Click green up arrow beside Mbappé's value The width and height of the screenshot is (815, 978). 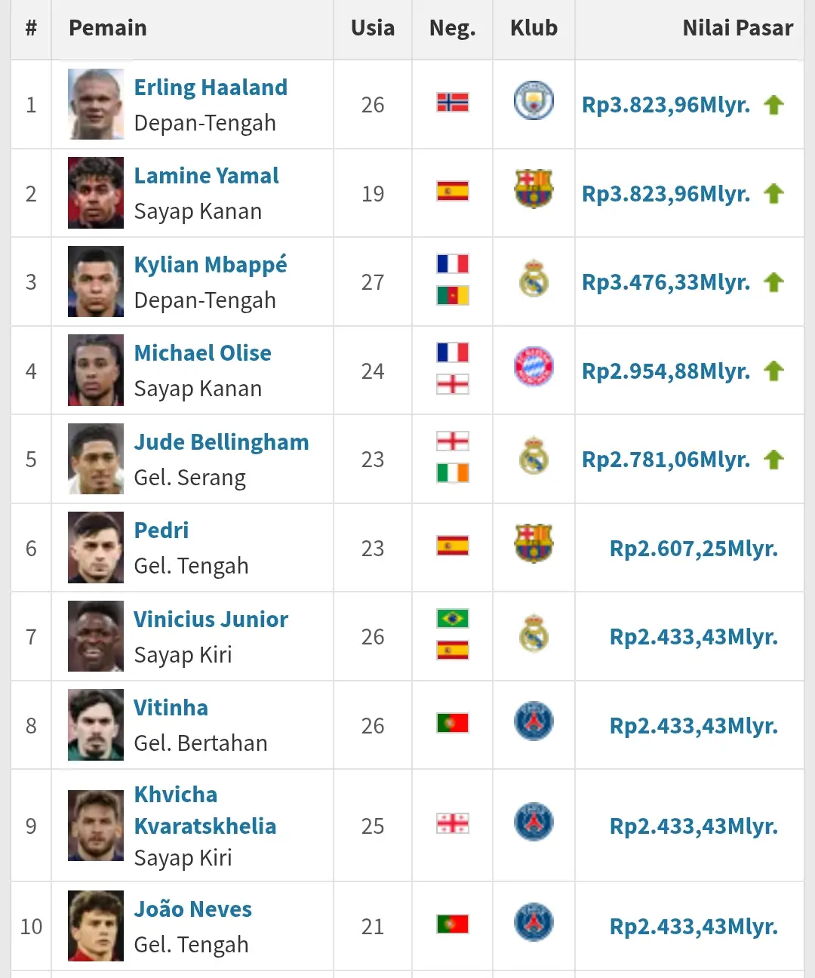click(773, 282)
